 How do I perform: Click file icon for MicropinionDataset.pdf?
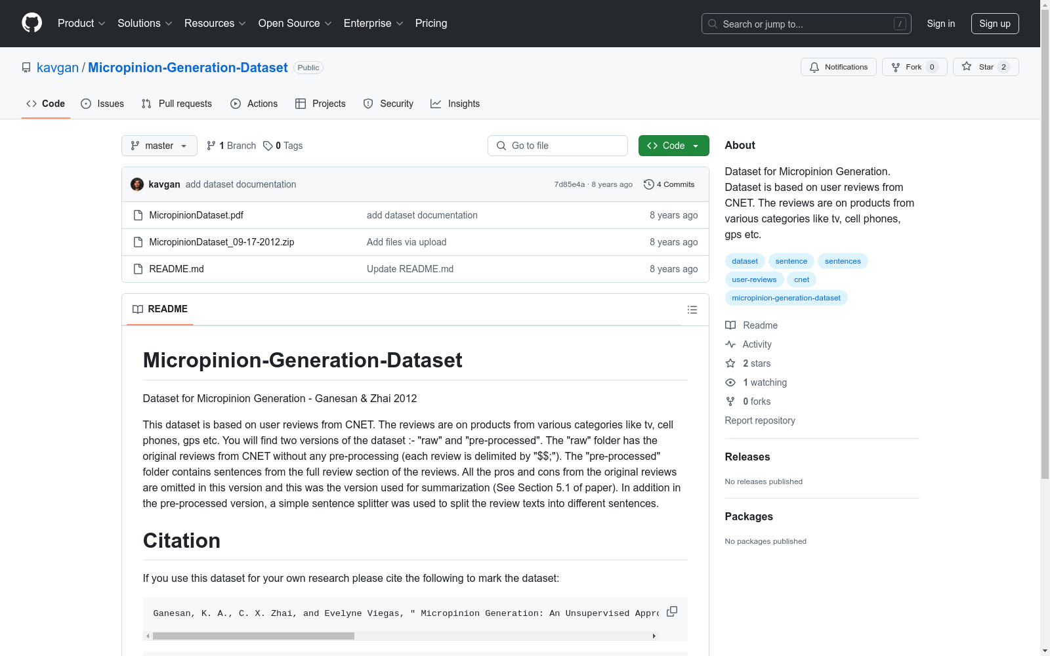[138, 215]
